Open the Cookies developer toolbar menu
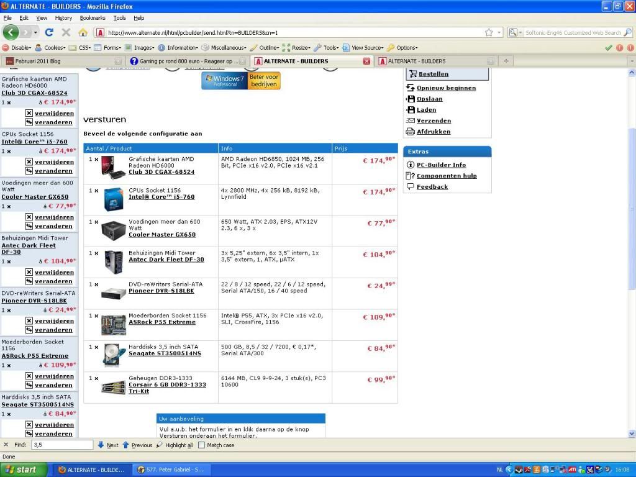636x477 pixels. [50, 47]
